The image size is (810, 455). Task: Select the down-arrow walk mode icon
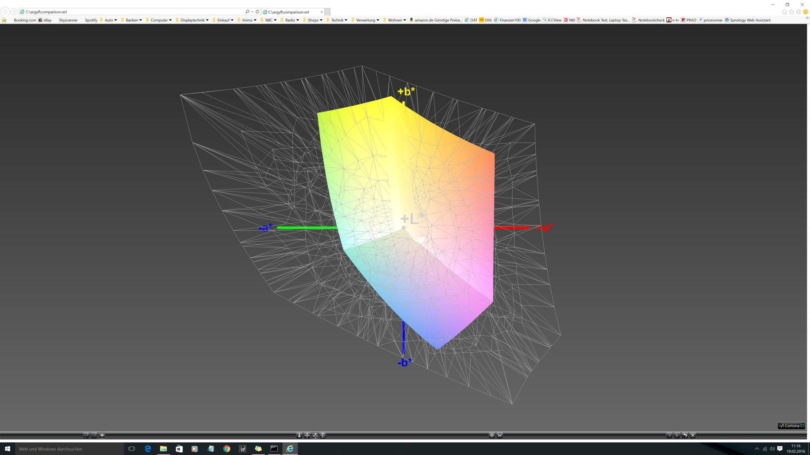click(x=299, y=436)
